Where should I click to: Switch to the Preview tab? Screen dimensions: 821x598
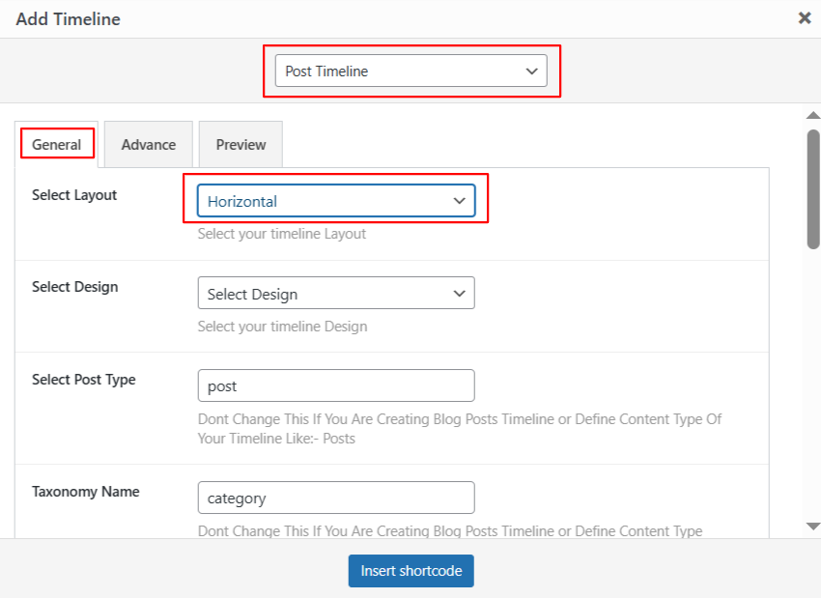[x=241, y=145]
